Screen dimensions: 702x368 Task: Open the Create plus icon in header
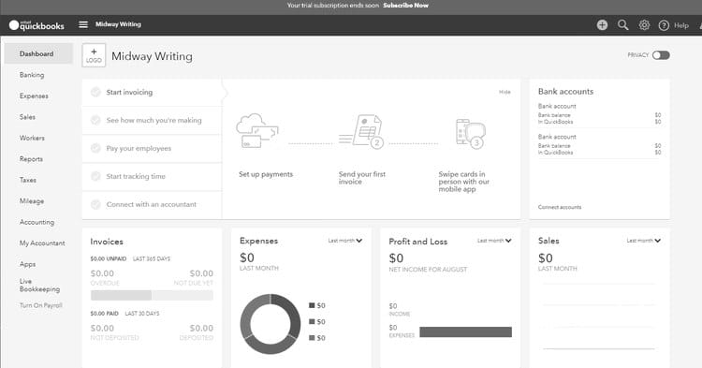pos(602,25)
